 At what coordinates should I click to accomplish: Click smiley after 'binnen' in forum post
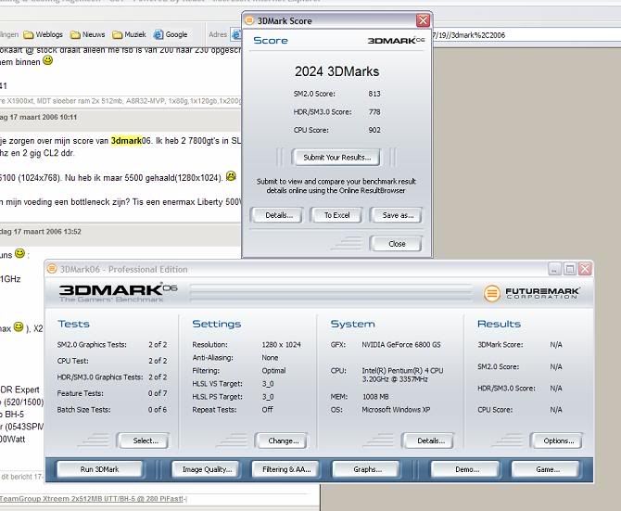[47, 60]
